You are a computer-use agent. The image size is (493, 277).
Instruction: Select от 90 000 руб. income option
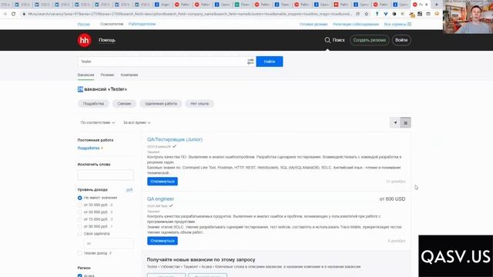pyautogui.click(x=80, y=226)
